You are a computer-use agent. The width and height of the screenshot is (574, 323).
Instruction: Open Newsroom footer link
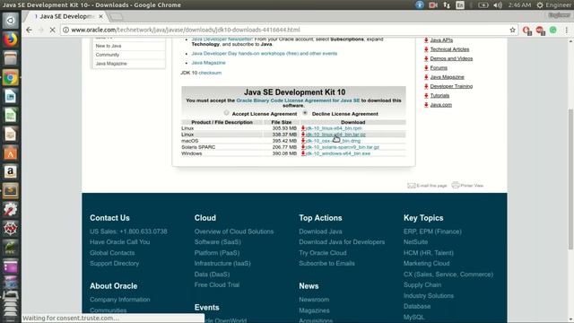coord(314,299)
